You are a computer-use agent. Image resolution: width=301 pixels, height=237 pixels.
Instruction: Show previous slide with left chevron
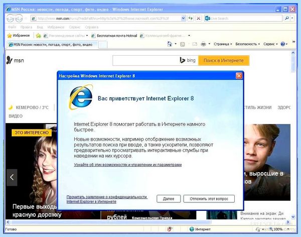[12, 177]
